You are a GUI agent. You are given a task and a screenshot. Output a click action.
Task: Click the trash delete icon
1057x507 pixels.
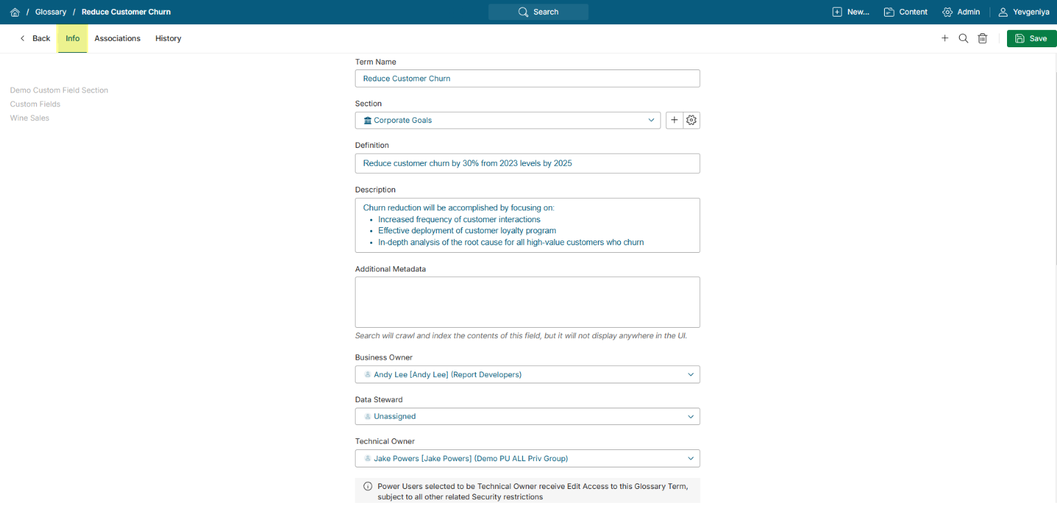(983, 39)
